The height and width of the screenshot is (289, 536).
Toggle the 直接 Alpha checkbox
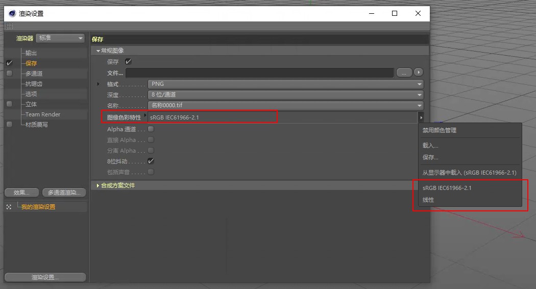tap(151, 139)
